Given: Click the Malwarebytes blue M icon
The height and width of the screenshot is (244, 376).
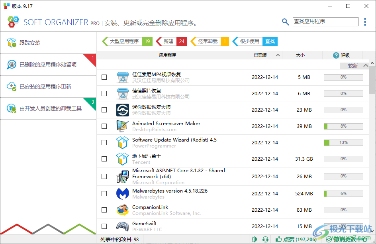Looking at the screenshot, I should point(123,194).
